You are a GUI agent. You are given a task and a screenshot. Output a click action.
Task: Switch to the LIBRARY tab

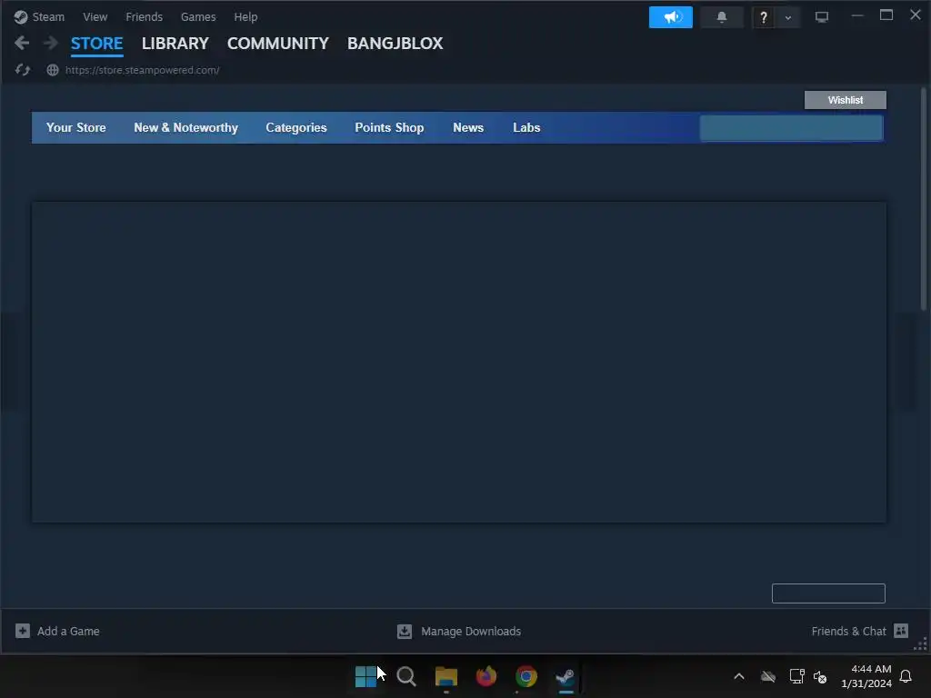[x=175, y=44]
